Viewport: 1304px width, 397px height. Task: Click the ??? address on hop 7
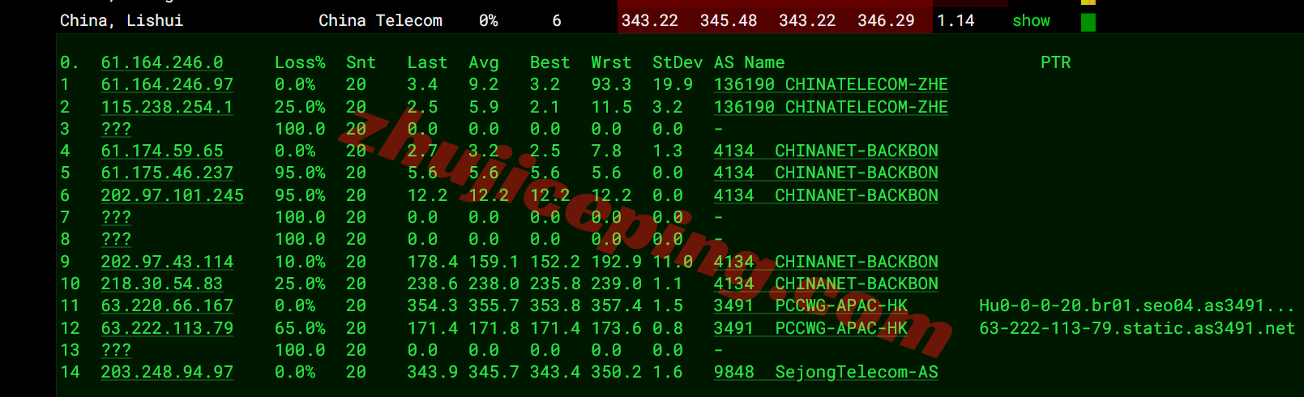116,217
